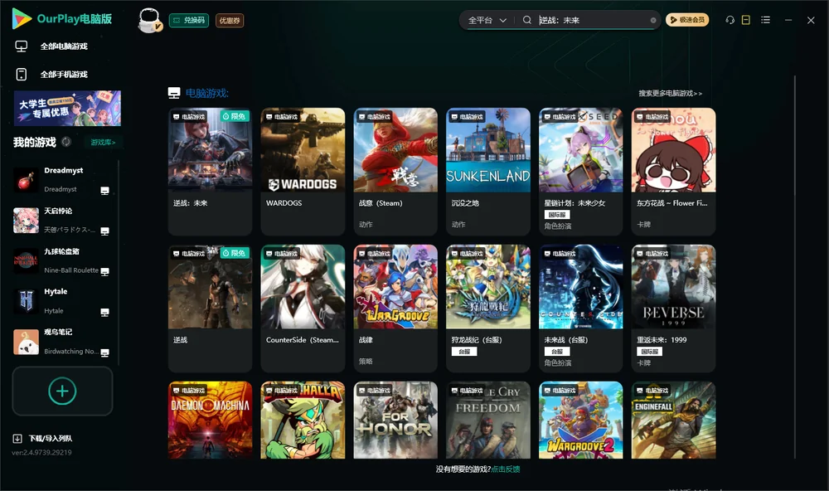Click the PC icon on the 天启悖论 row
Viewport: 829px width, 491px height.
tap(104, 231)
